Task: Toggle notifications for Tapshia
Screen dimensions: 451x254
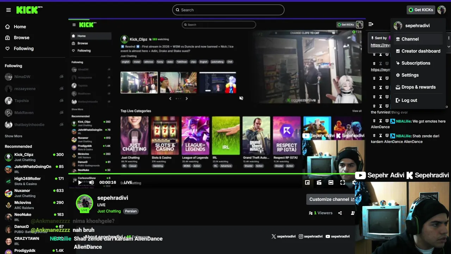Action: click(x=61, y=101)
